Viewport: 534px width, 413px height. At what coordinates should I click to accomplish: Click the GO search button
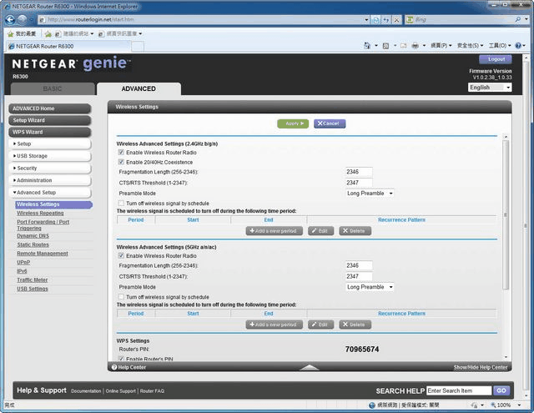[501, 390]
